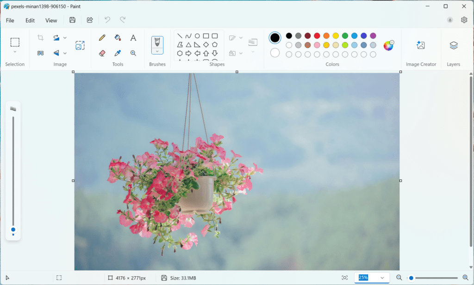This screenshot has height=285, width=474.
Task: Select the red color swatch
Action: click(x=317, y=35)
